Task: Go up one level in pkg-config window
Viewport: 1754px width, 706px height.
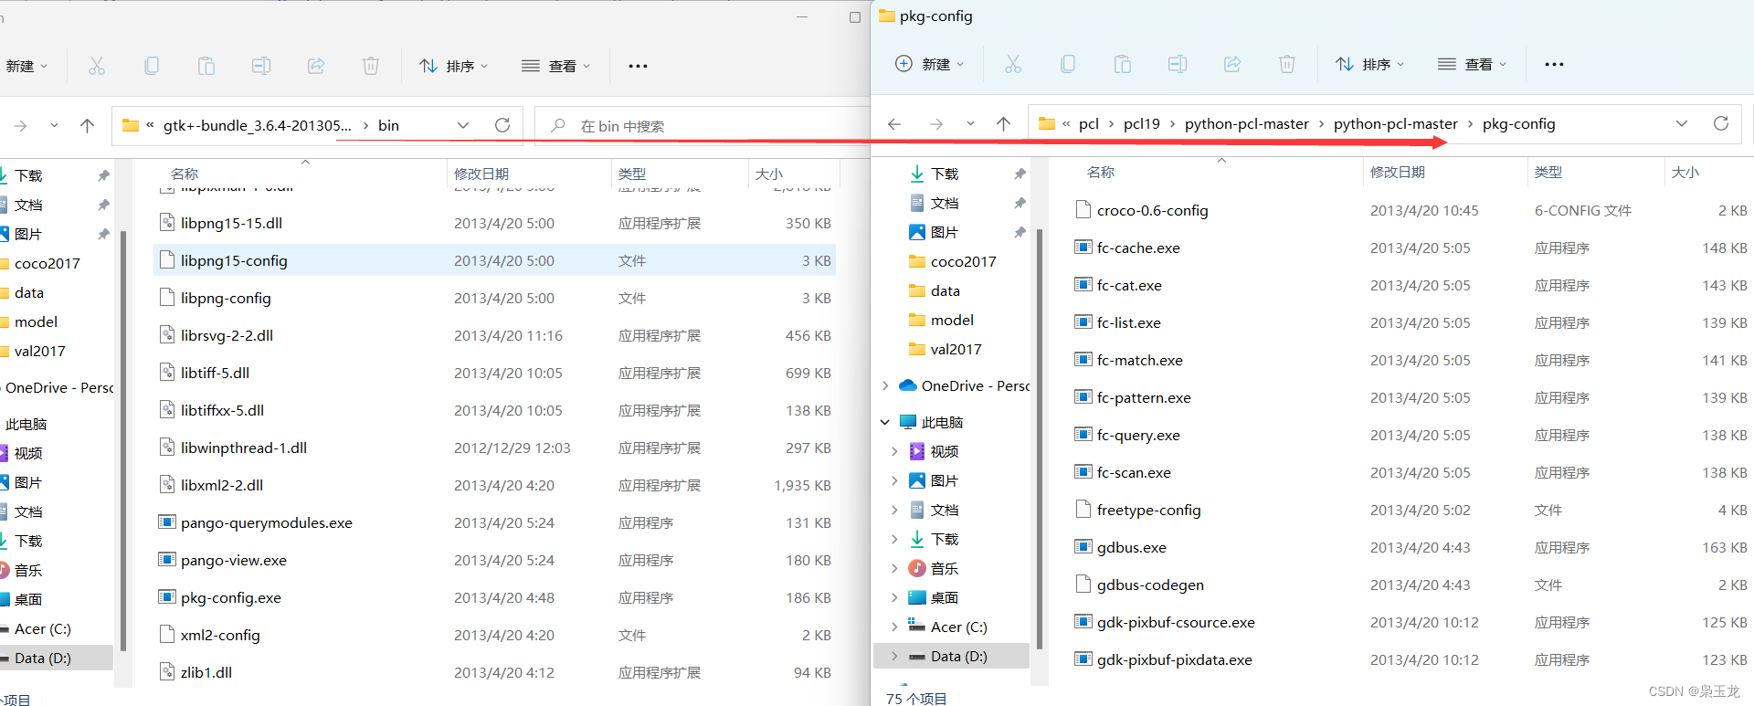Action: click(1003, 123)
